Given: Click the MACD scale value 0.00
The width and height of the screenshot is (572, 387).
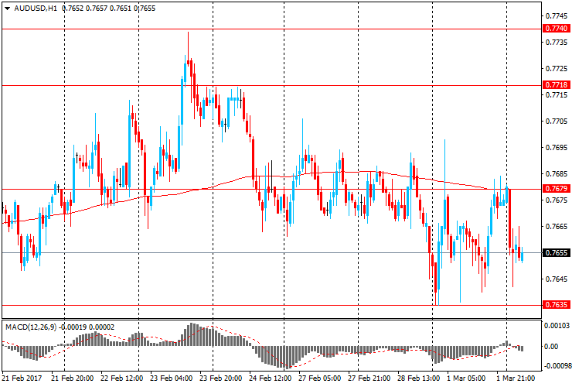Looking at the screenshot, I should tap(551, 347).
